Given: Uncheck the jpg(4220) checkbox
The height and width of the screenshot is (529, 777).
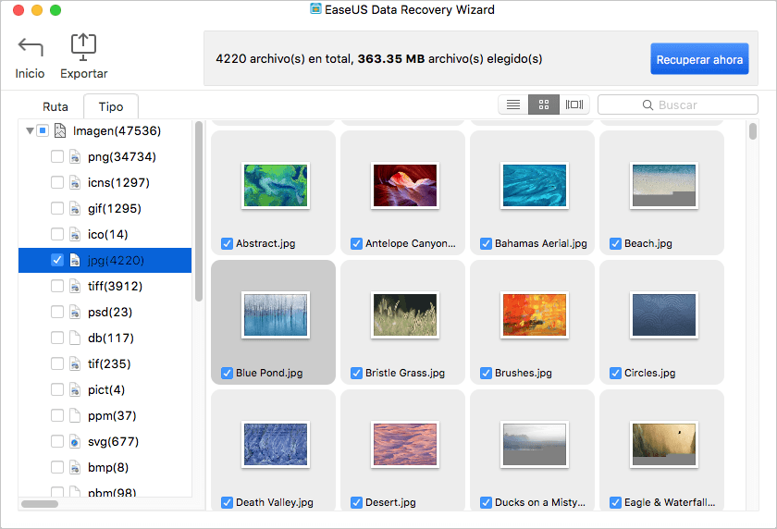Looking at the screenshot, I should click(57, 261).
